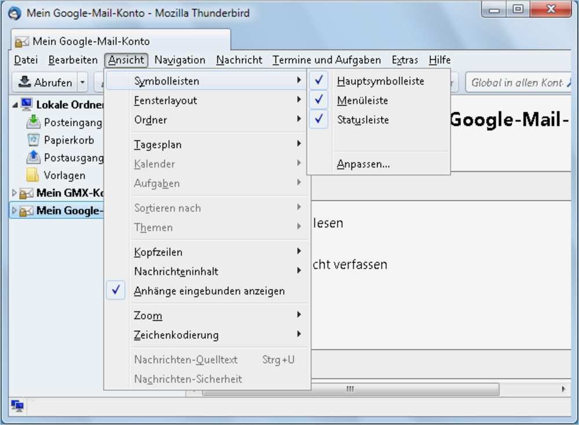Screen dimensions: 579x425
Task: Click the Thunderbird logo in title bar
Action: tap(15, 13)
